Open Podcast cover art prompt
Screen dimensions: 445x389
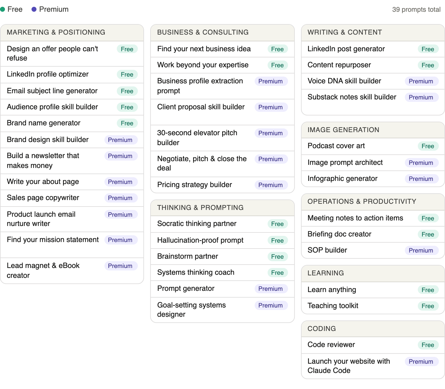pyautogui.click(x=373, y=146)
